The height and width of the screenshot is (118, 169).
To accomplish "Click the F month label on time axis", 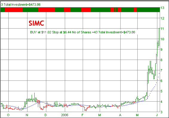I will coord(82,115).
